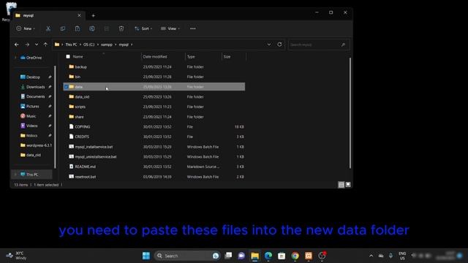Add a new Explorer tab
The height and width of the screenshot is (263, 468).
pos(93,15)
